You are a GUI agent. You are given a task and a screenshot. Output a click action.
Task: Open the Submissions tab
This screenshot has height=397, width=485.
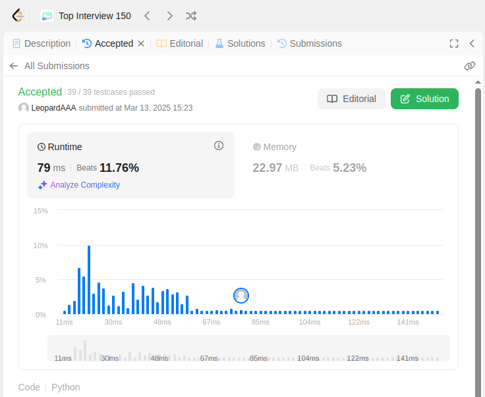(309, 43)
